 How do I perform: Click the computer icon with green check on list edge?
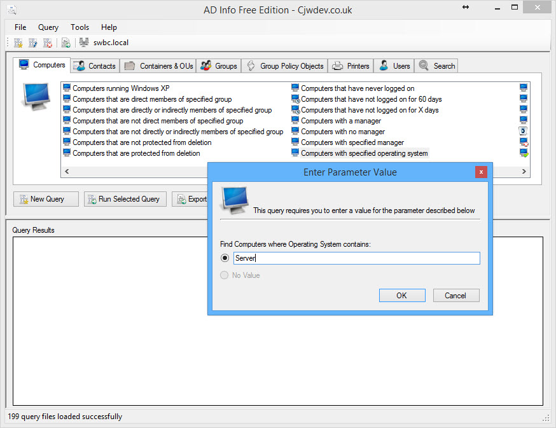524,153
